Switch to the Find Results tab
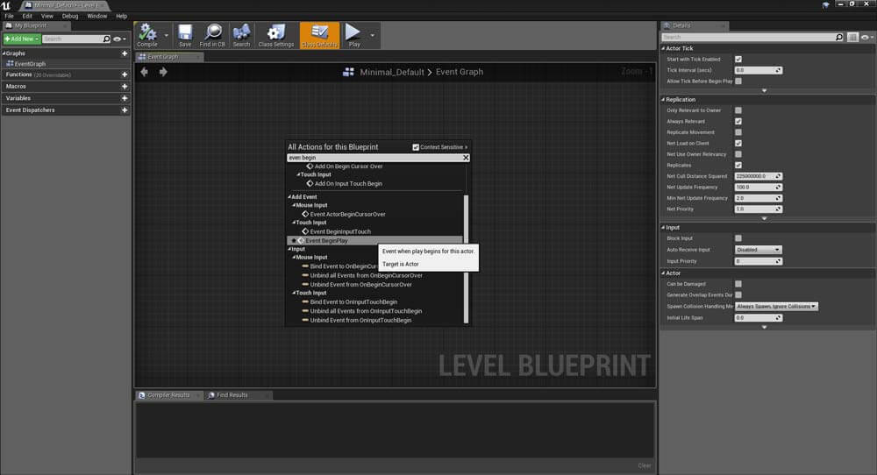The width and height of the screenshot is (877, 475). (x=232, y=395)
